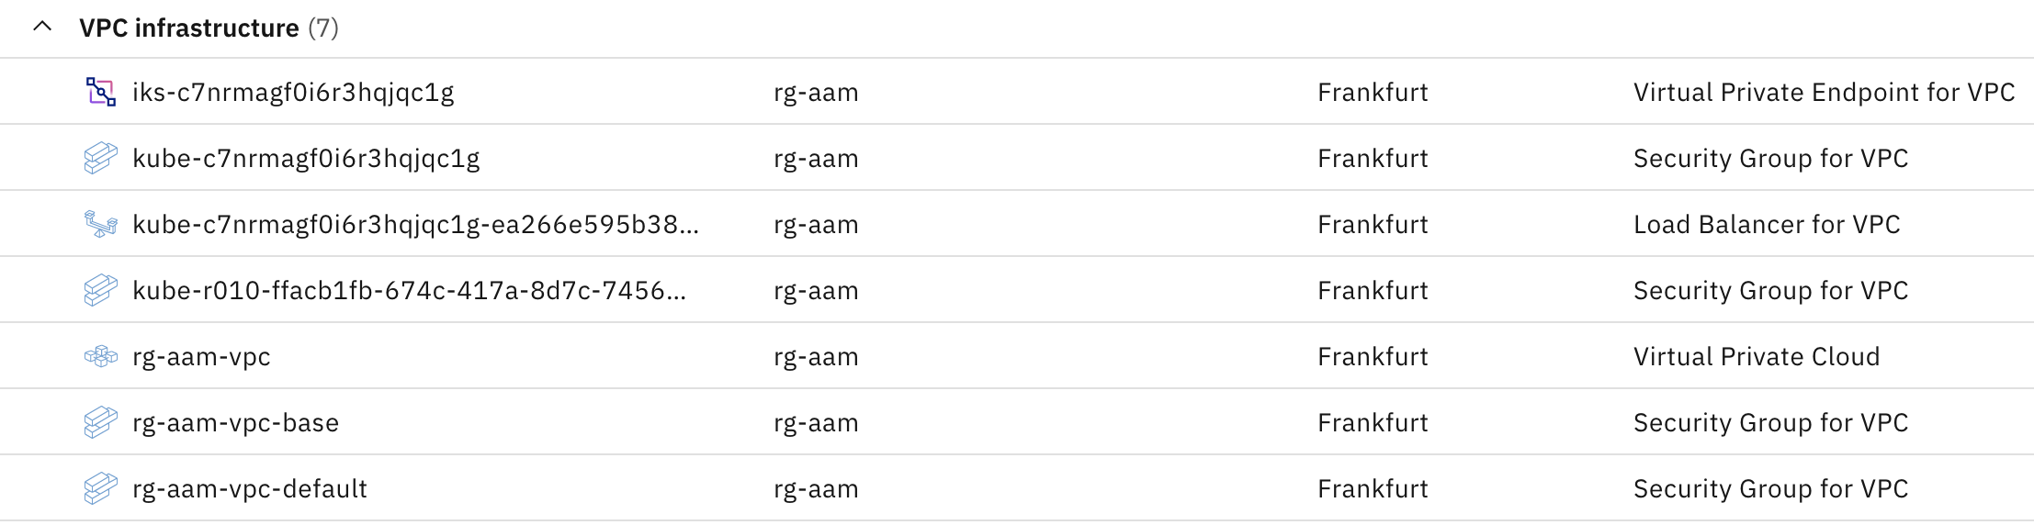Click the VPC infrastructure group heading

pos(189,28)
